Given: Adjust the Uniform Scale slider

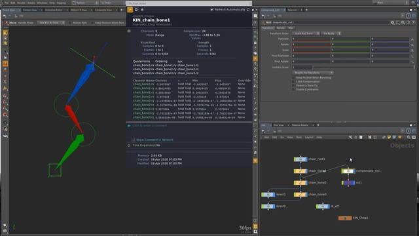Looking at the screenshot, I should tap(363, 67).
